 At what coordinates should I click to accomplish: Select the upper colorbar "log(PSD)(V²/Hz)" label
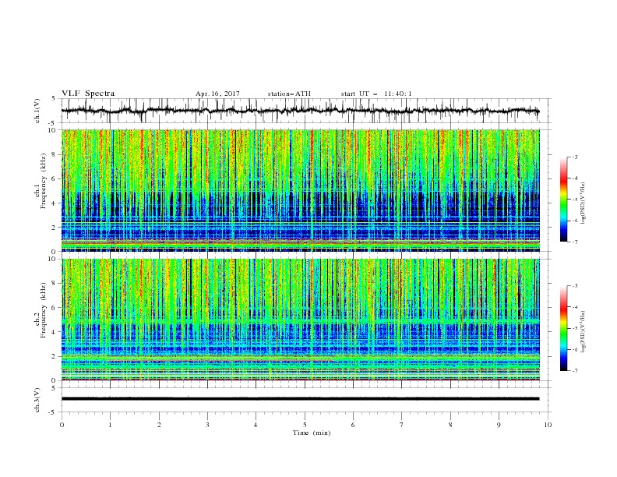(584, 203)
